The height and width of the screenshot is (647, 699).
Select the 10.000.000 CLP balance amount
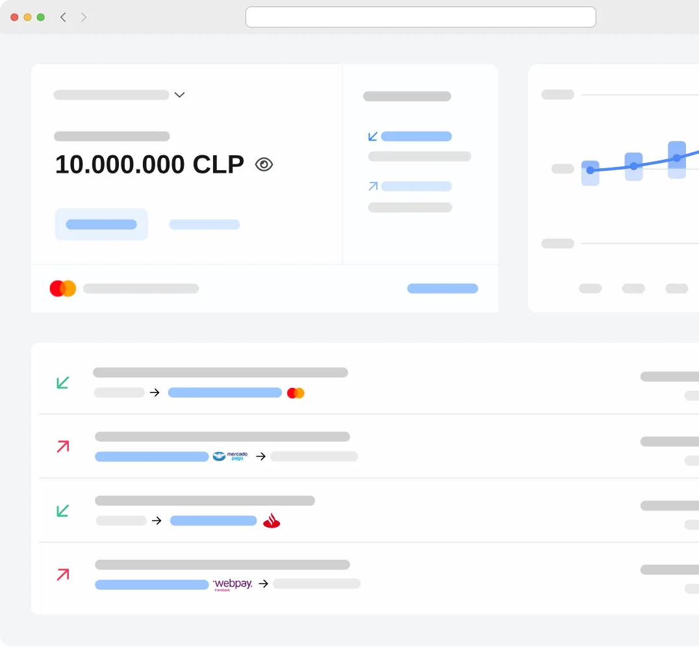(x=150, y=164)
